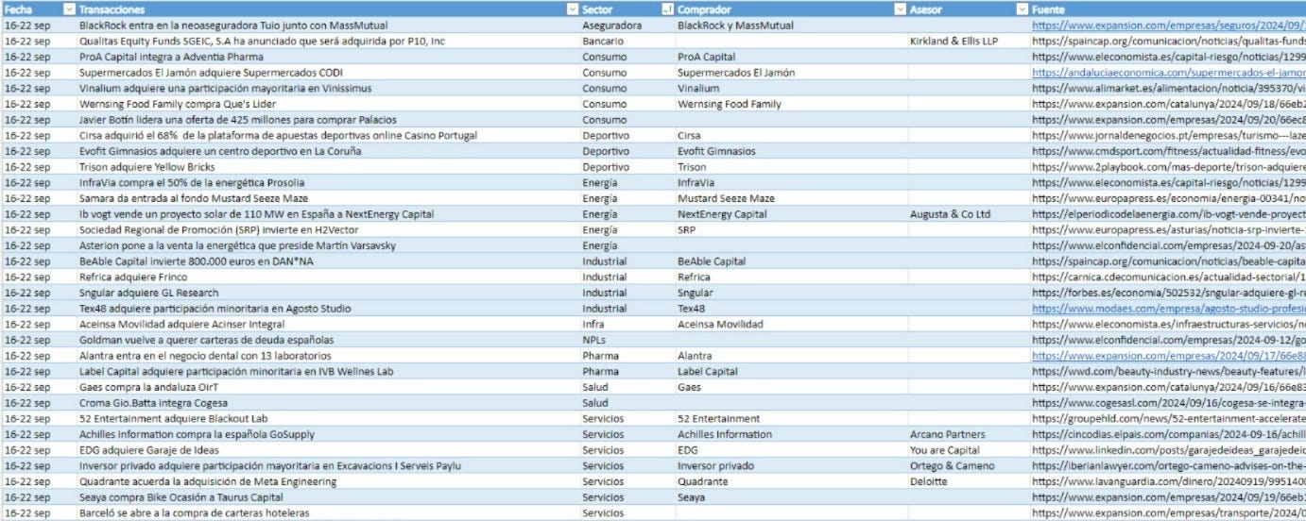
Task: Open the Transacciones column filter dropdown
Action: pyautogui.click(x=572, y=8)
